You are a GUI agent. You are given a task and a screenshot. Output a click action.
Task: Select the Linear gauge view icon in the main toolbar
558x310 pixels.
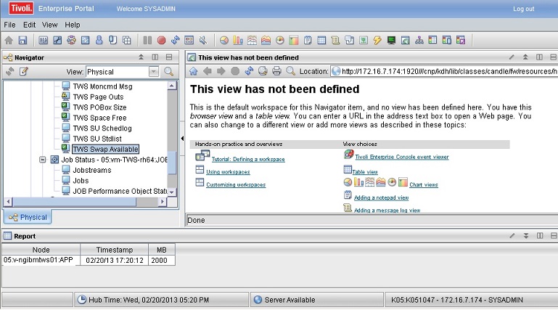294,40
